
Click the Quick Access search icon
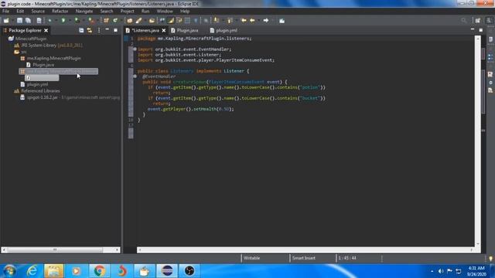(x=463, y=21)
